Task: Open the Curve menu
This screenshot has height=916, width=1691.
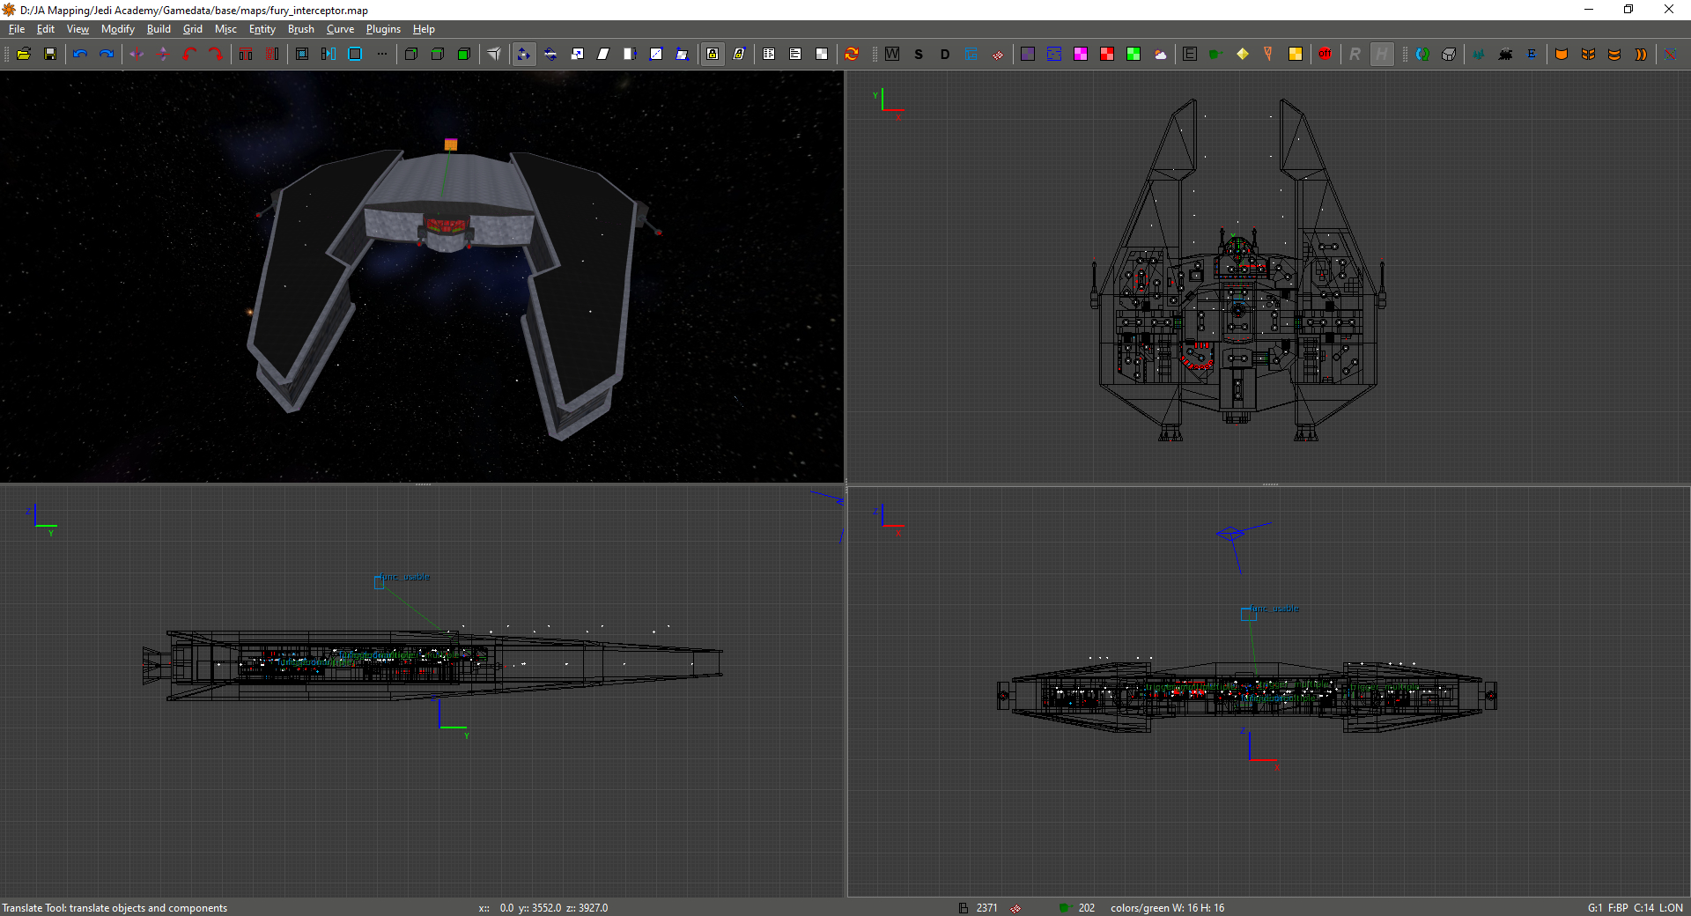Action: [x=340, y=29]
